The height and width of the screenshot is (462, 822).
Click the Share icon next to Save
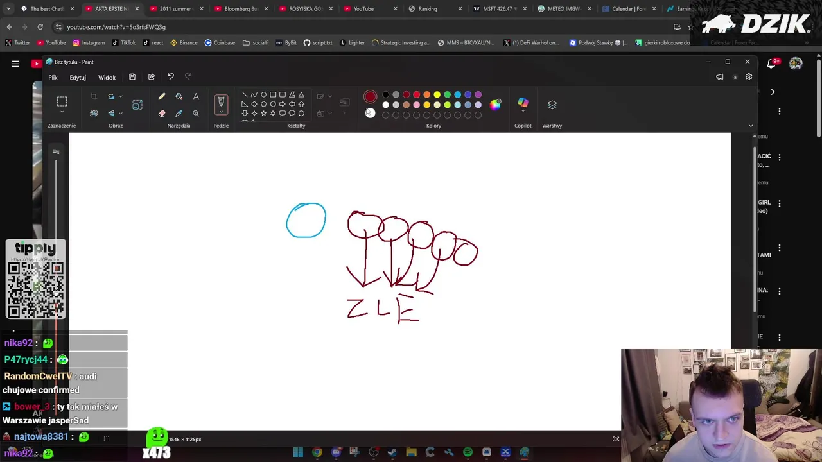(x=152, y=77)
